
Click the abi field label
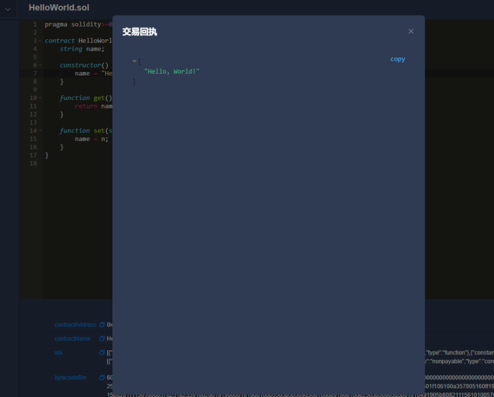[58, 352]
